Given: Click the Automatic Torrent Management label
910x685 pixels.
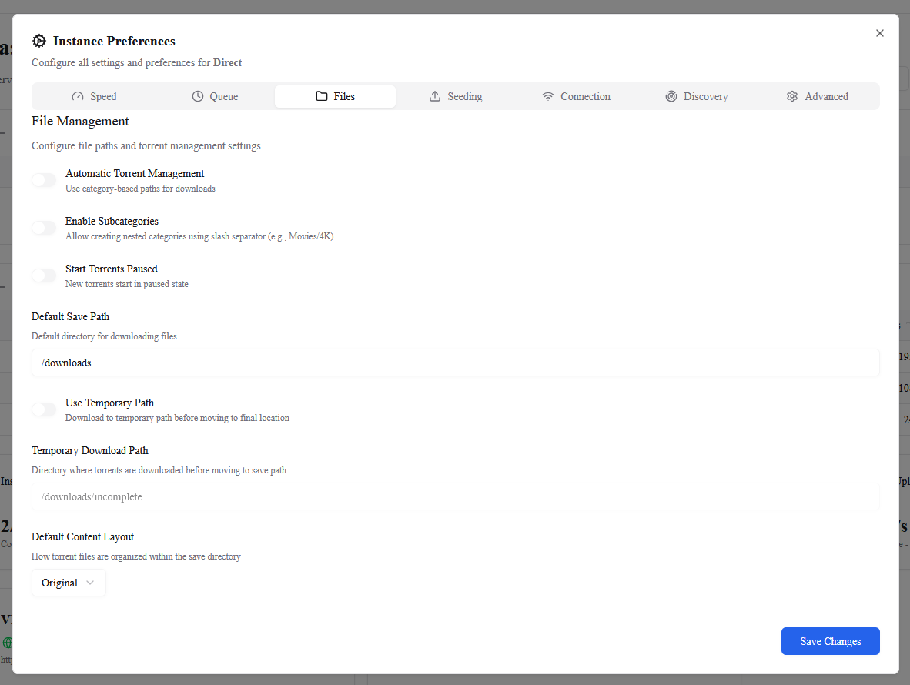Looking at the screenshot, I should [135, 173].
